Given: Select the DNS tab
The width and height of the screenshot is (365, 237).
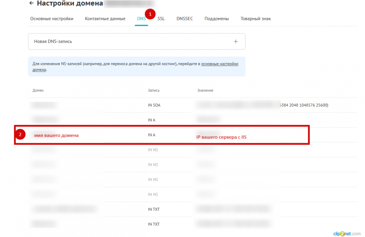Looking at the screenshot, I should tap(141, 19).
